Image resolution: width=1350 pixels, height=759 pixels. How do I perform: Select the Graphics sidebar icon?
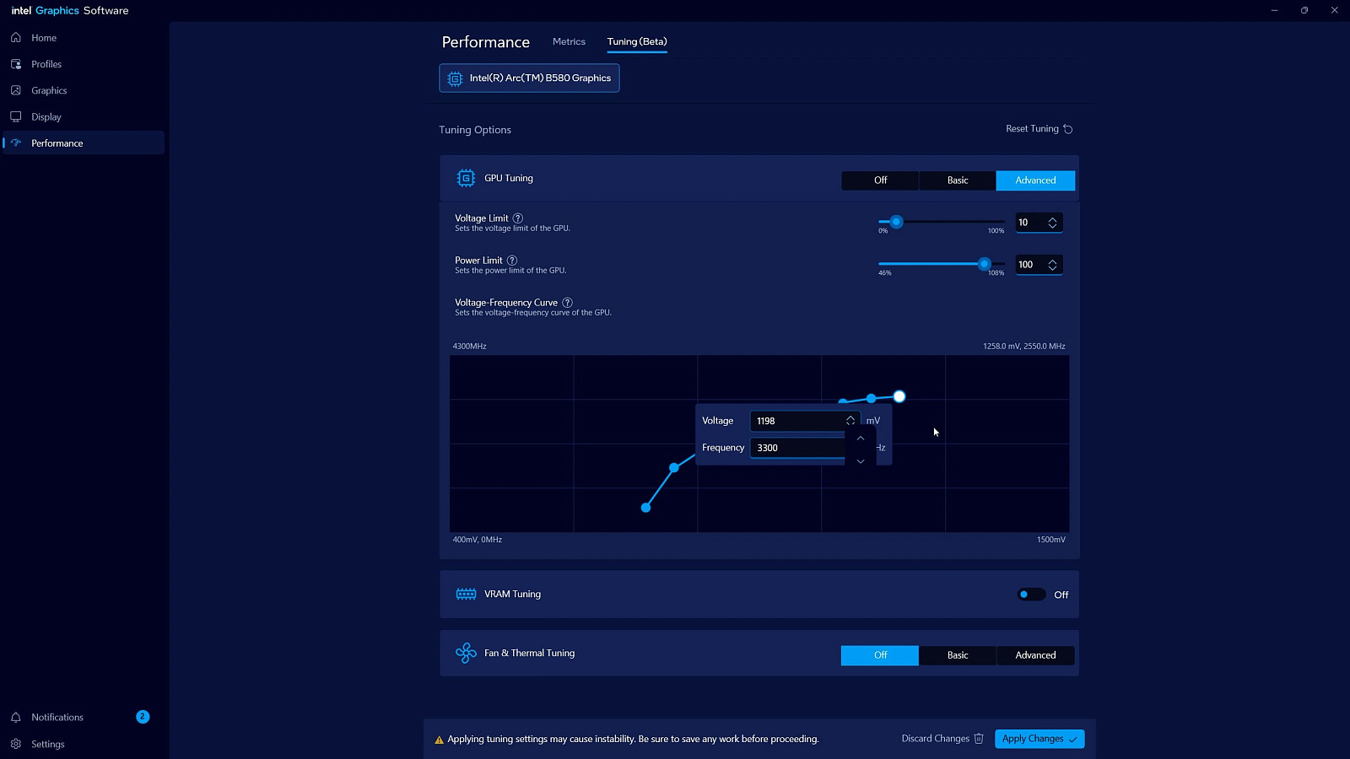click(16, 90)
